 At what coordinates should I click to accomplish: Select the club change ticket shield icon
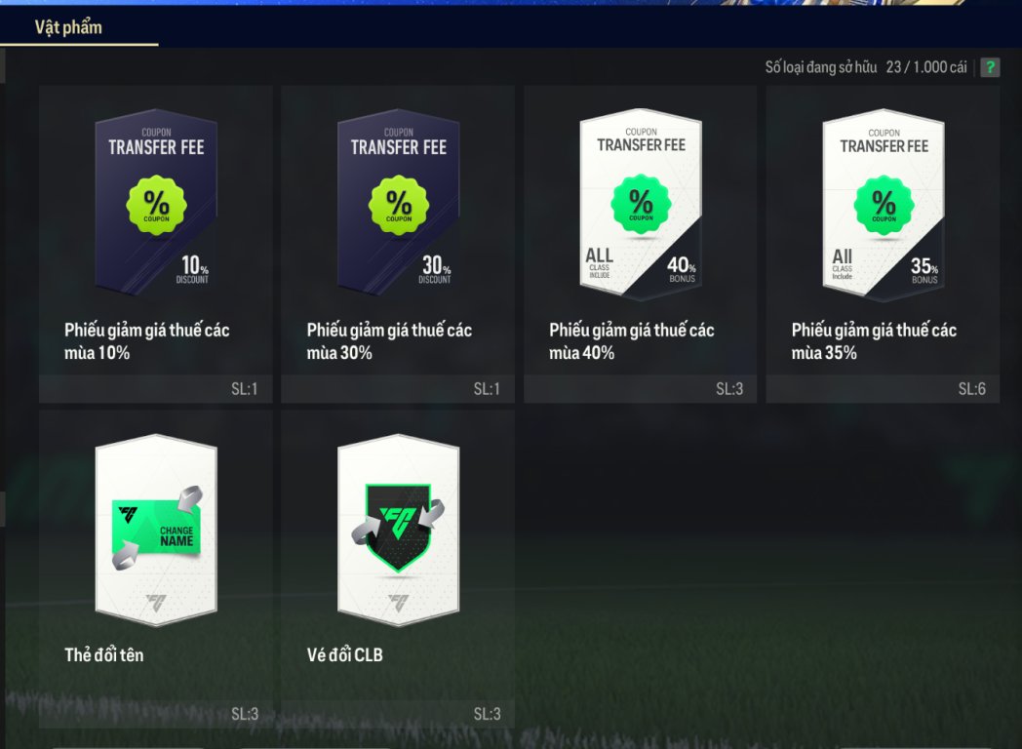point(398,530)
